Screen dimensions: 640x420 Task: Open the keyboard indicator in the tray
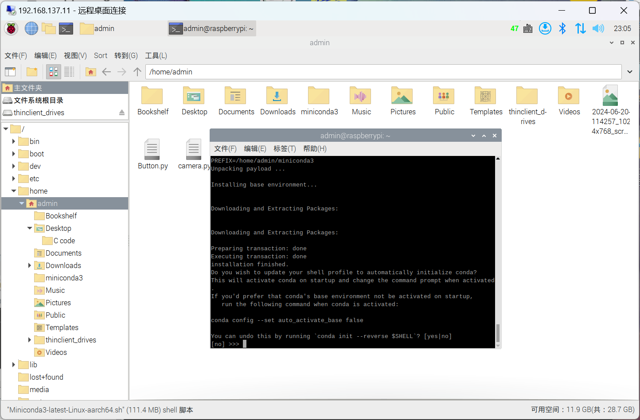coord(528,29)
